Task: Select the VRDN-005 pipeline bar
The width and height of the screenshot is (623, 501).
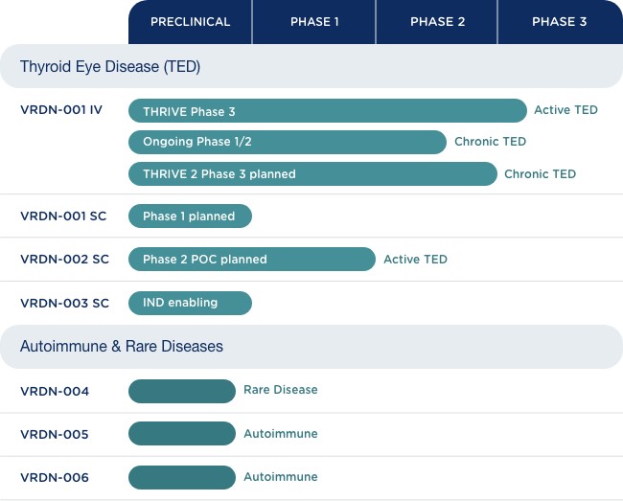Action: click(x=181, y=434)
